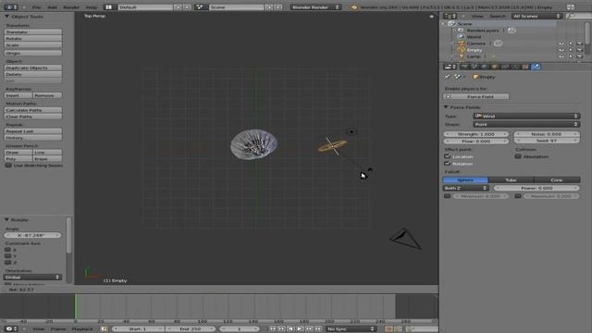Adjust the Strength 1.000 slider field
The image size is (592, 333).
(475, 134)
